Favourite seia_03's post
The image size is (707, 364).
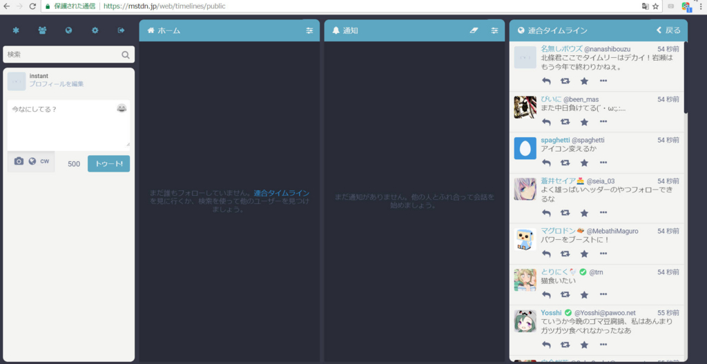584,212
